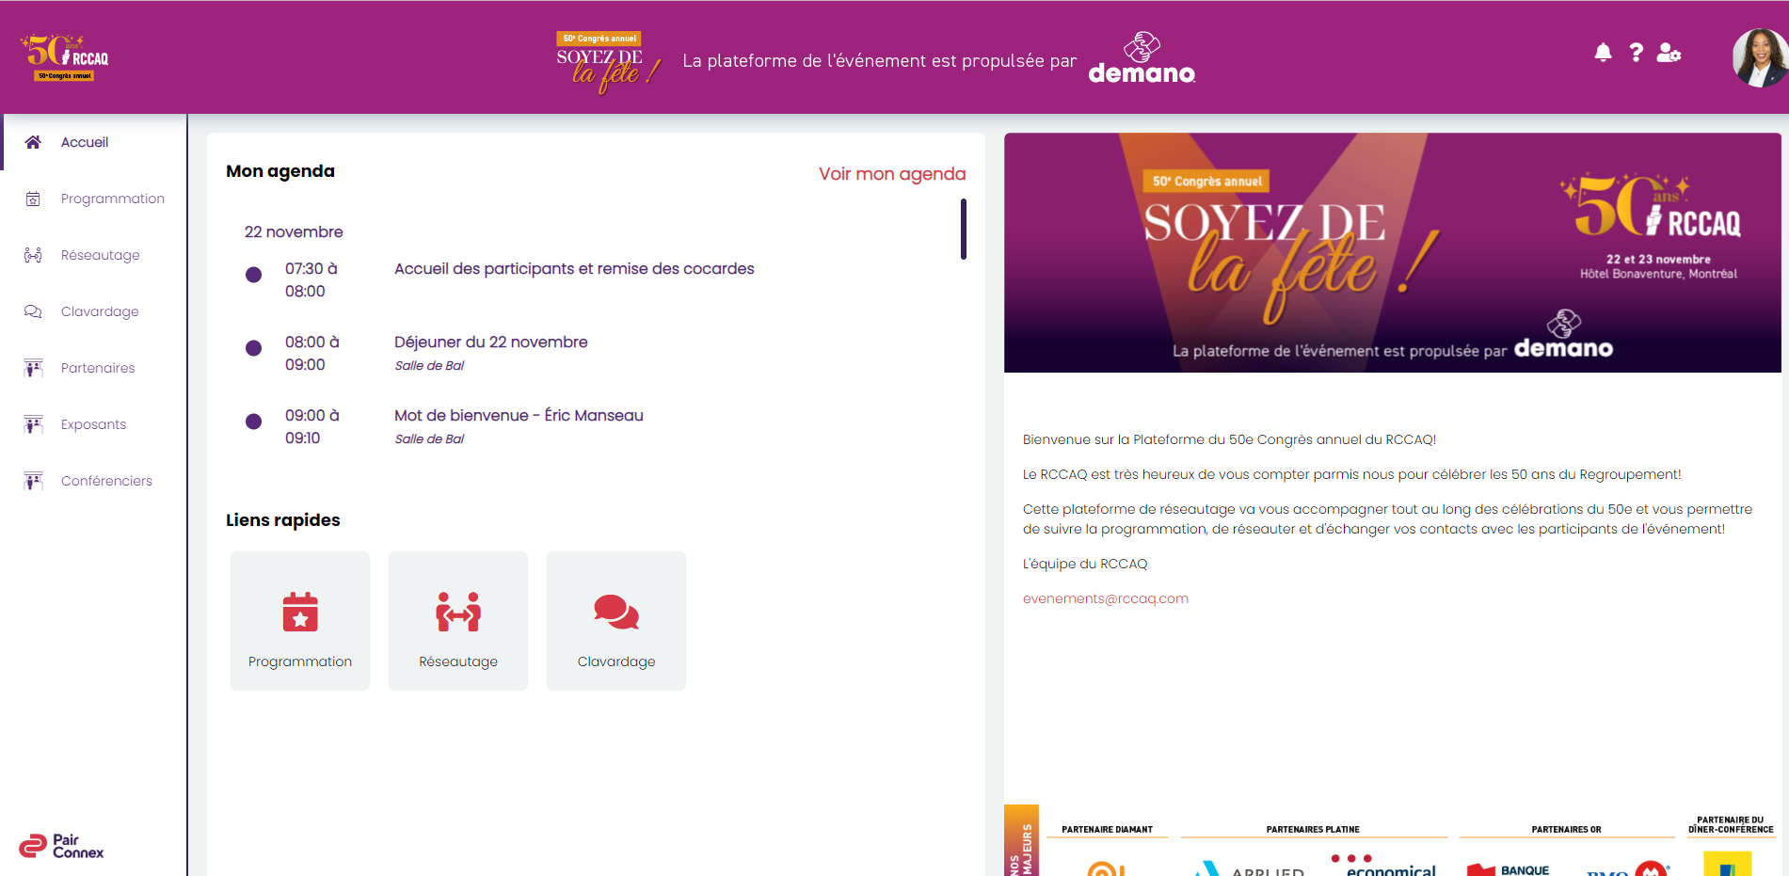Click Voir mon agenda link
Screen dimensions: 1789x876
(892, 174)
